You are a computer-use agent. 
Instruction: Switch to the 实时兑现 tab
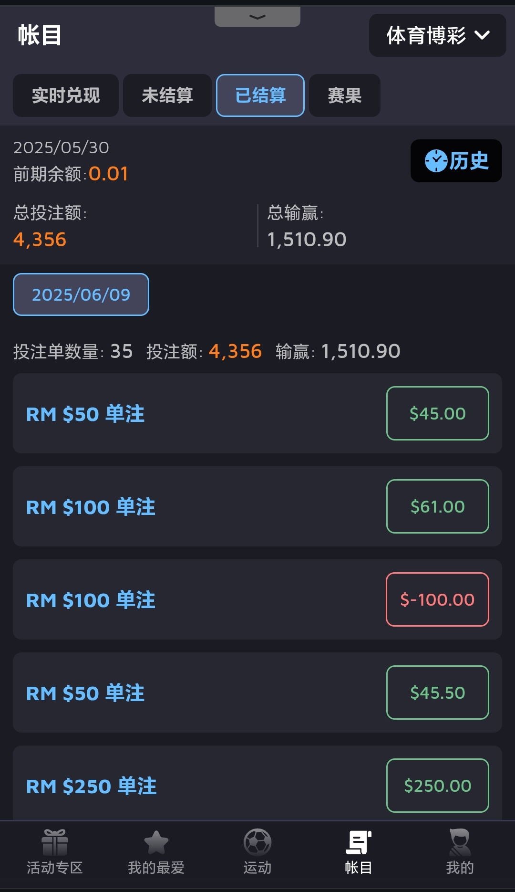point(66,95)
